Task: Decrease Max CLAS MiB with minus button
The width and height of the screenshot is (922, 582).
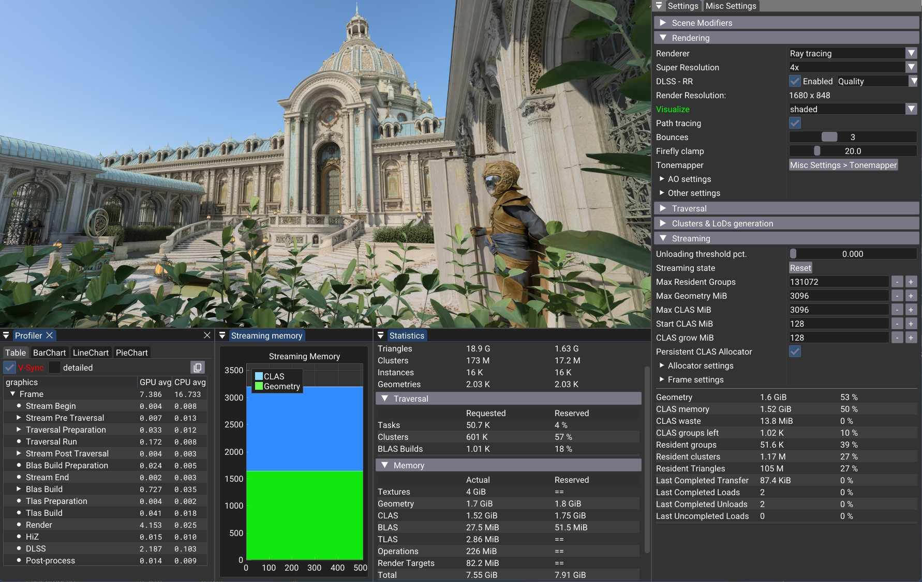Action: [897, 310]
